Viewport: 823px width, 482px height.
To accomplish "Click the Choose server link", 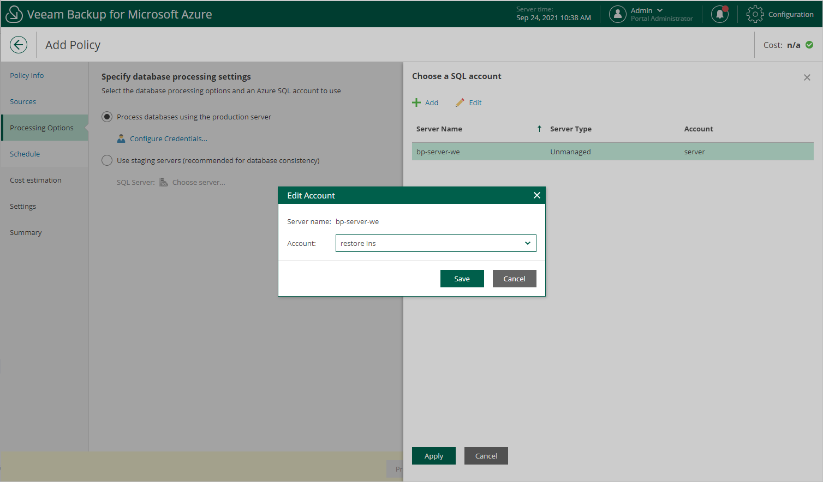I will 199,182.
